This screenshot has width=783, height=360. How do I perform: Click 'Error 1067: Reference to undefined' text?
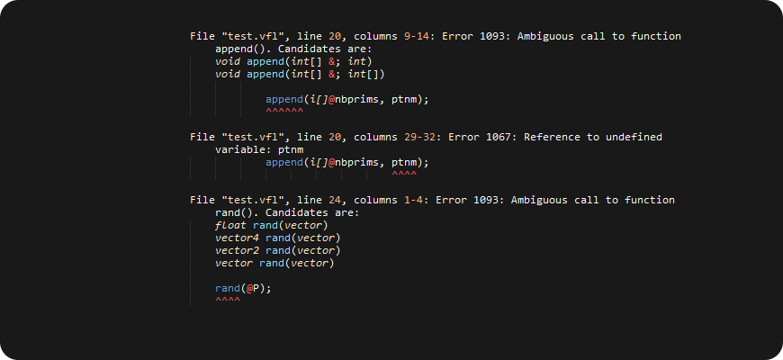point(555,137)
